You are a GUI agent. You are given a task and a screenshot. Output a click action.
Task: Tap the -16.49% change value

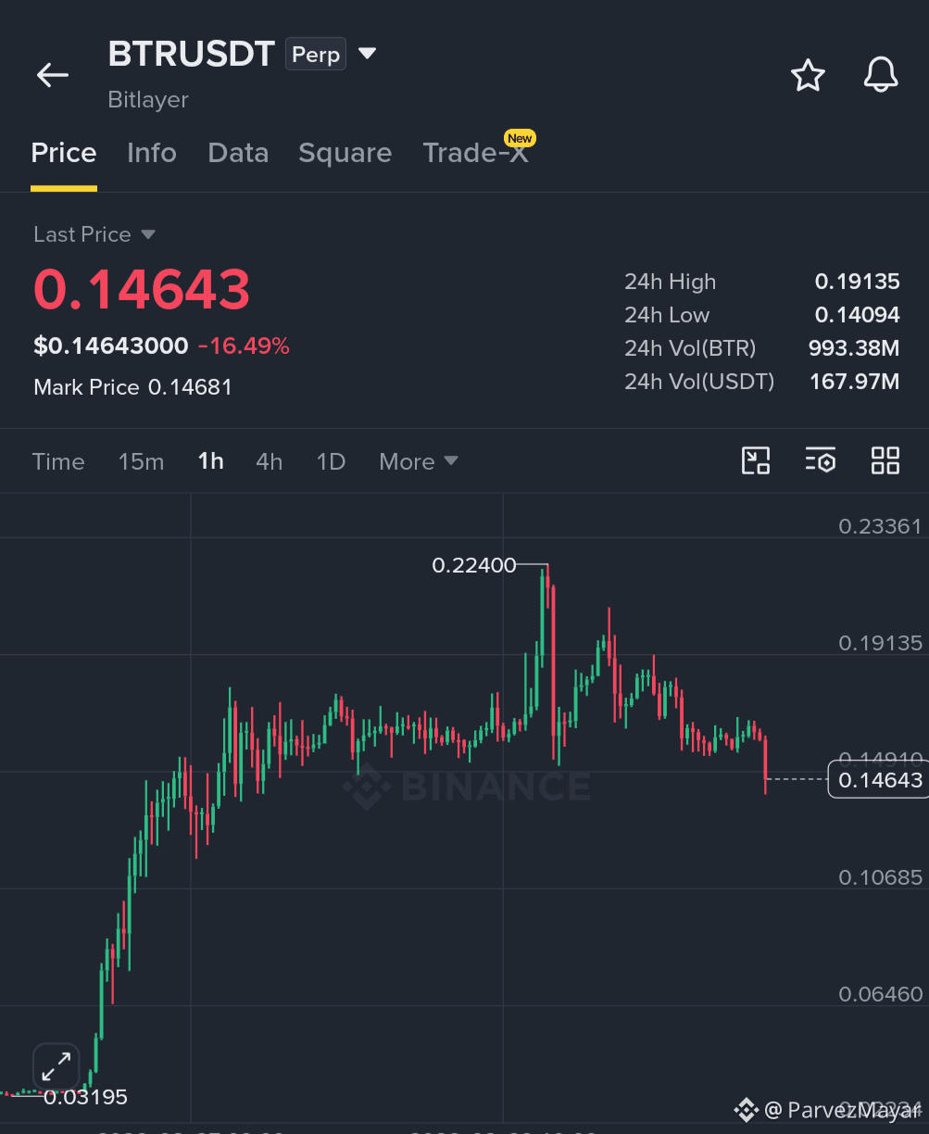244,346
